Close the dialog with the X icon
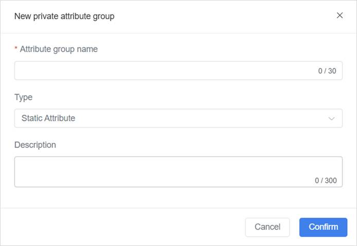357x246 pixels. (x=340, y=15)
